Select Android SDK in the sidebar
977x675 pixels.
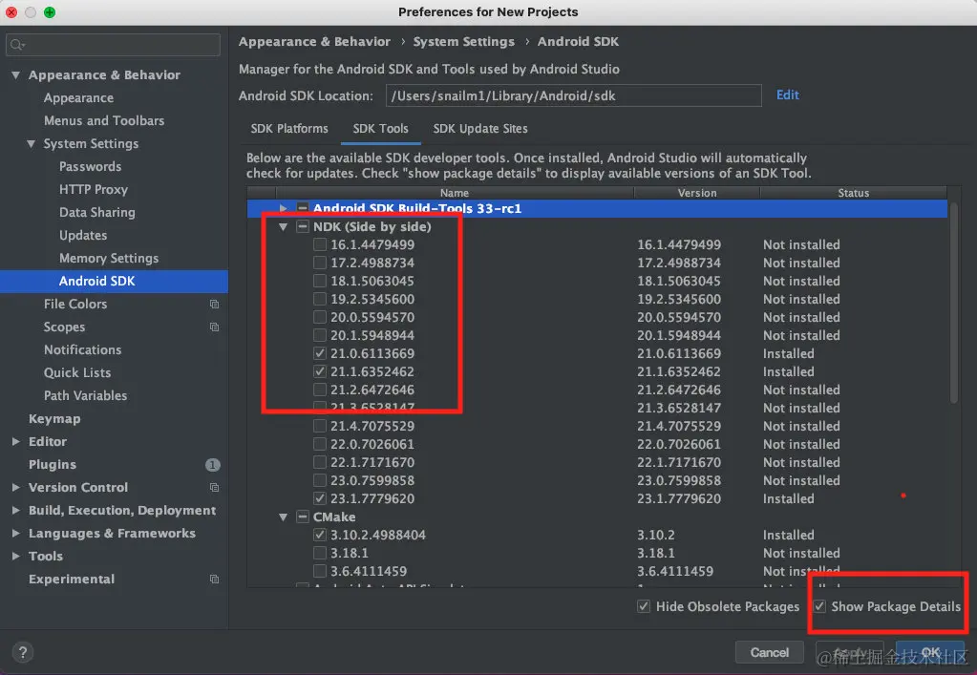pos(114,281)
